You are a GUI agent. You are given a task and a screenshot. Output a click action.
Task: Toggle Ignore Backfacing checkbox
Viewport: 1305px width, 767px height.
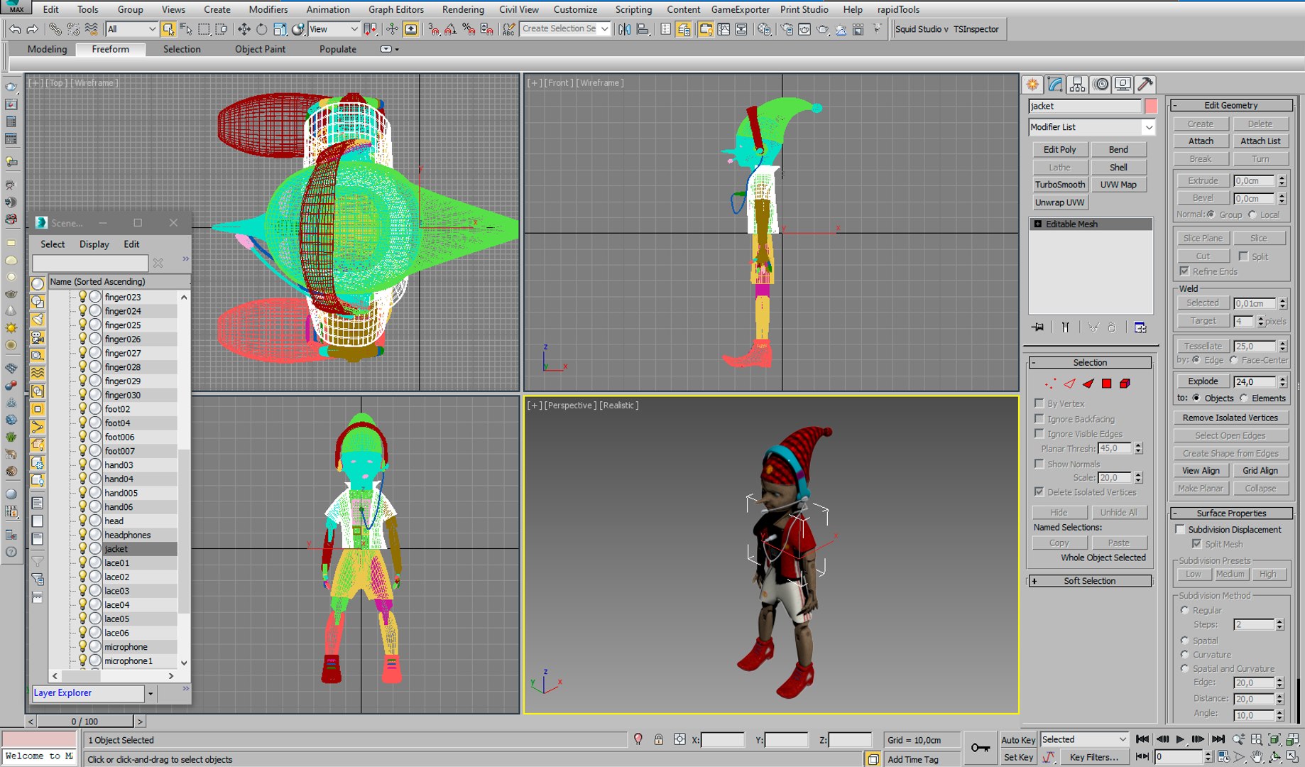1039,418
